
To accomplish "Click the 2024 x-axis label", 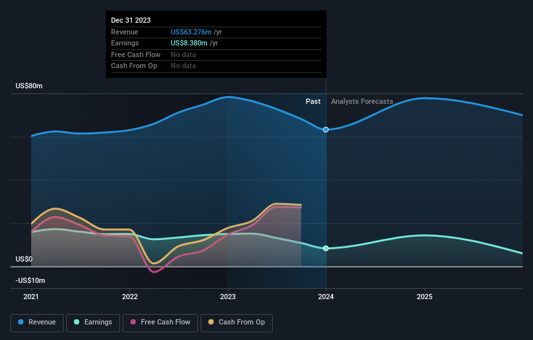I will (x=326, y=297).
